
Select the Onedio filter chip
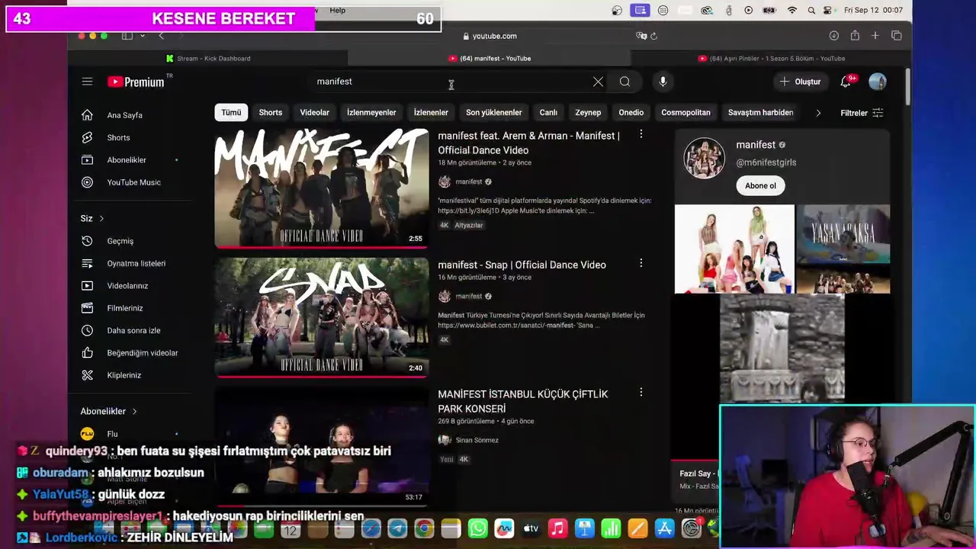point(631,113)
